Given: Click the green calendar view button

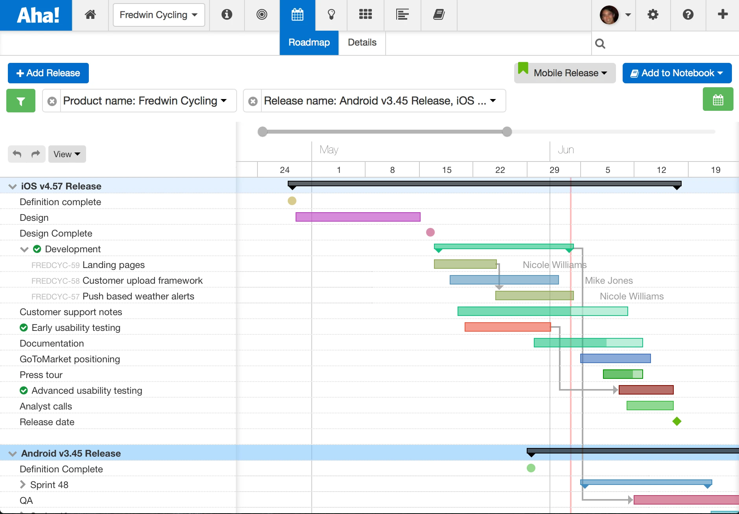Looking at the screenshot, I should point(718,99).
